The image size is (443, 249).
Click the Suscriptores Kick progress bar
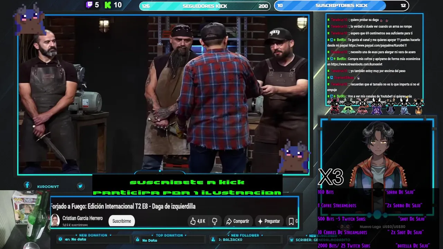[x=341, y=6]
